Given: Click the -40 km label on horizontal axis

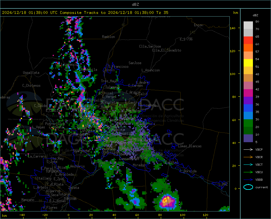Looking at the screenshot, I should pyautogui.click(x=22, y=215).
